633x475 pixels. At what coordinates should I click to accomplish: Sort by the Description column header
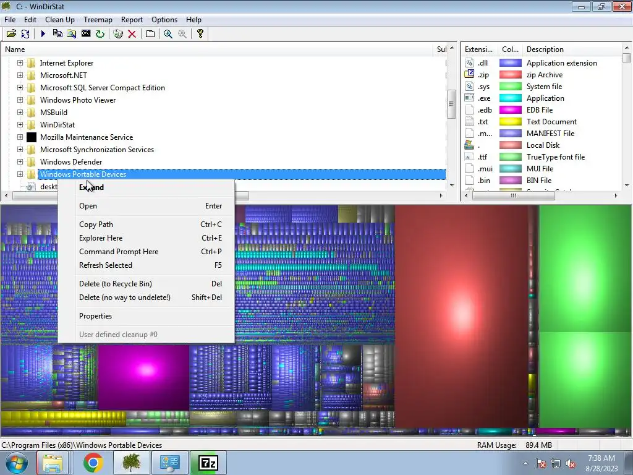tap(573, 49)
